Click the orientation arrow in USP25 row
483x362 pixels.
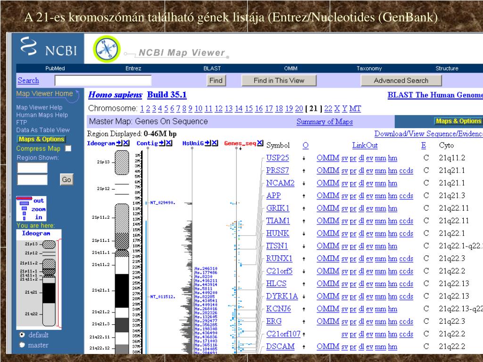304,158
